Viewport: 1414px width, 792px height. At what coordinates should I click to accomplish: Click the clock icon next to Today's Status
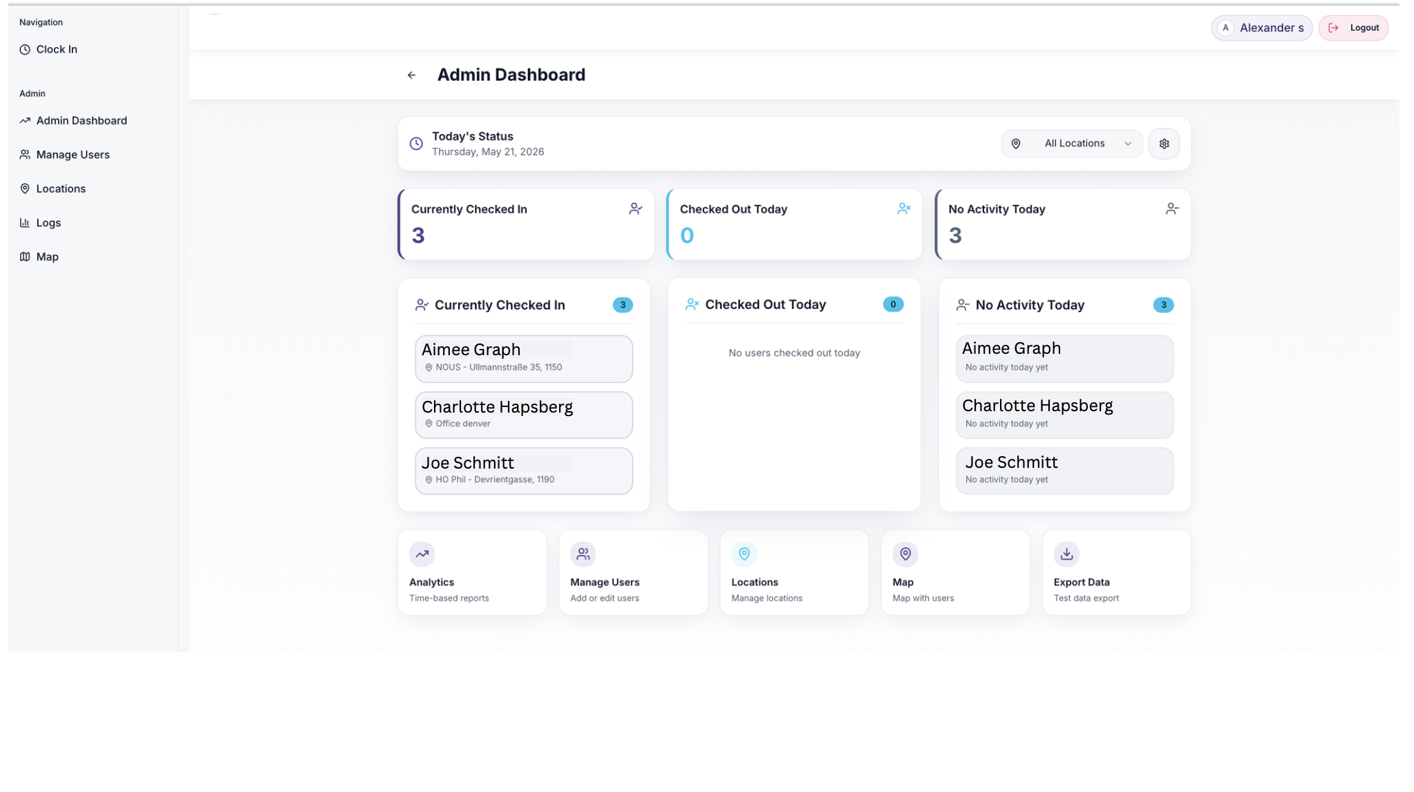tap(416, 144)
